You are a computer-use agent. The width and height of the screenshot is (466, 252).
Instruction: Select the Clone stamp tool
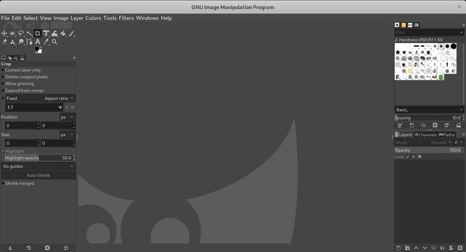(13, 42)
